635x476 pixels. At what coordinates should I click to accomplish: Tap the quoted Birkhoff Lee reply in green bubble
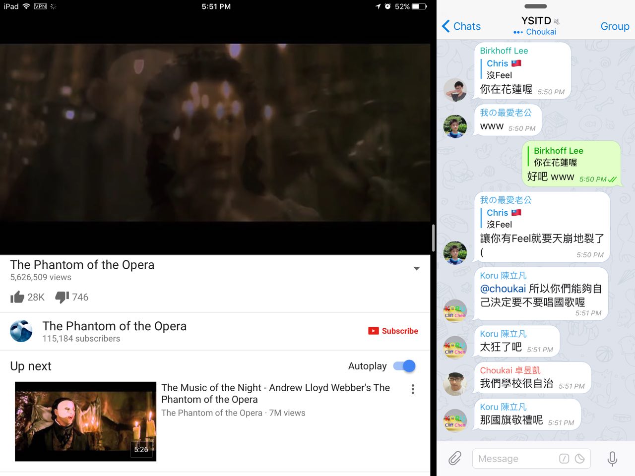pyautogui.click(x=556, y=157)
